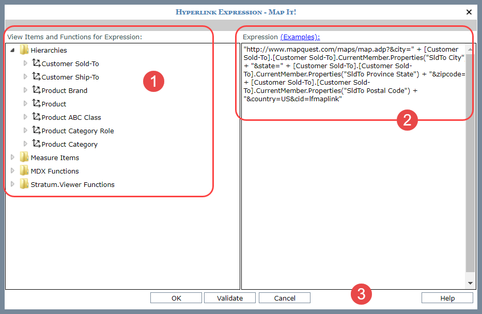Click the Customer Sold-To hierarchy icon
482x314 pixels.
coord(36,64)
